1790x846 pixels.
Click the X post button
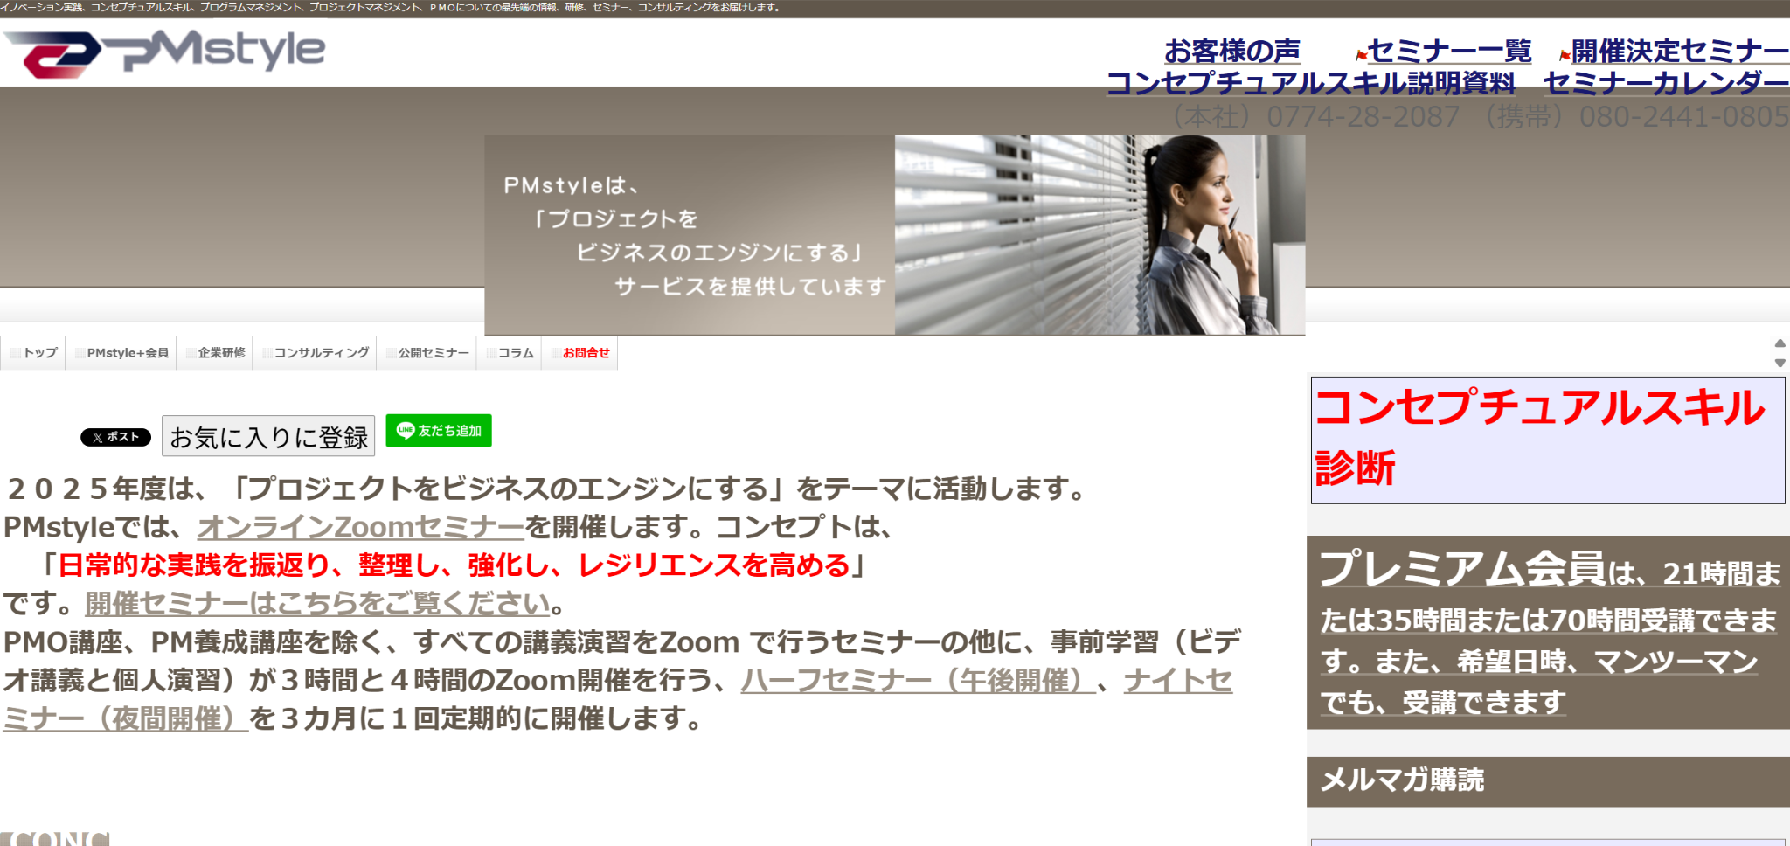pos(115,437)
